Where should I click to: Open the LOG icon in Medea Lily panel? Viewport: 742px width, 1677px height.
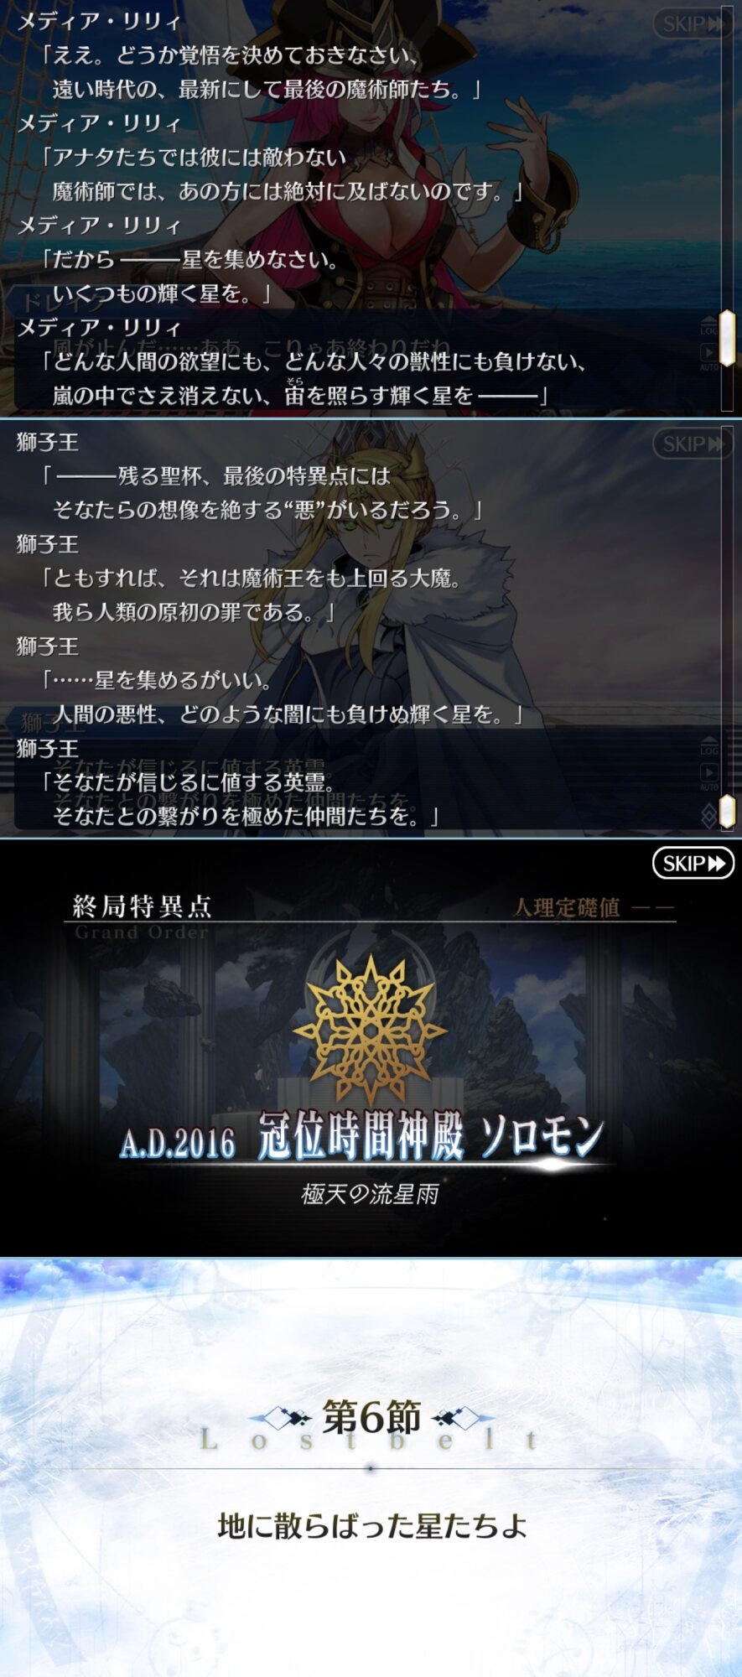709,326
